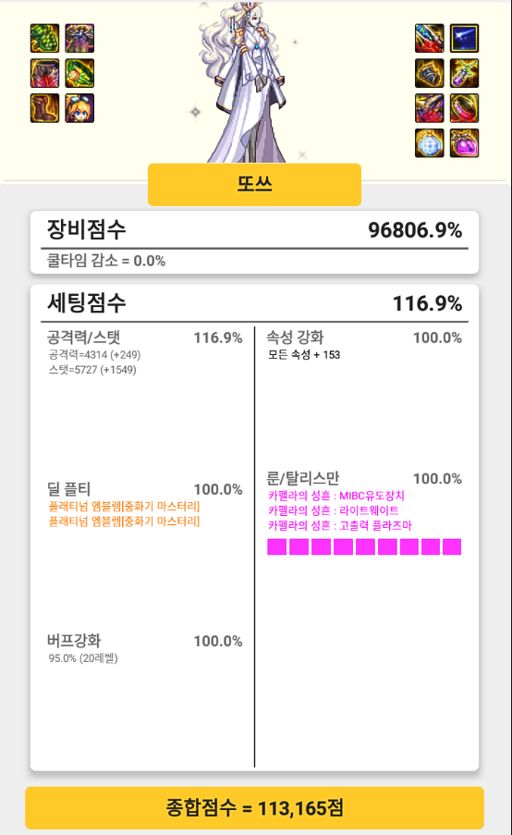Click the purple-potion necklace icon

pos(465,73)
